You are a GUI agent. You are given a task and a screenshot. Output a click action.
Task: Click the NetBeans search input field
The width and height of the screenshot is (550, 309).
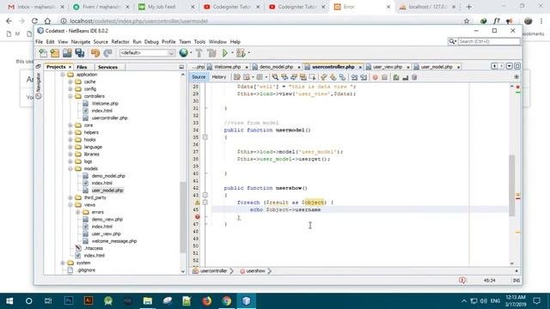click(489, 41)
